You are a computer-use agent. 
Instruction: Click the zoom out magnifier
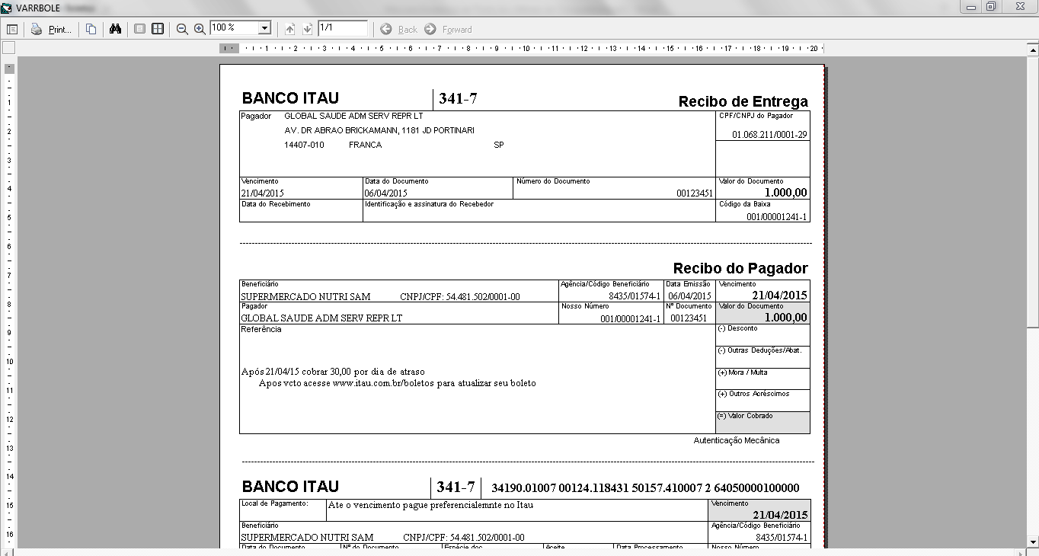point(182,29)
